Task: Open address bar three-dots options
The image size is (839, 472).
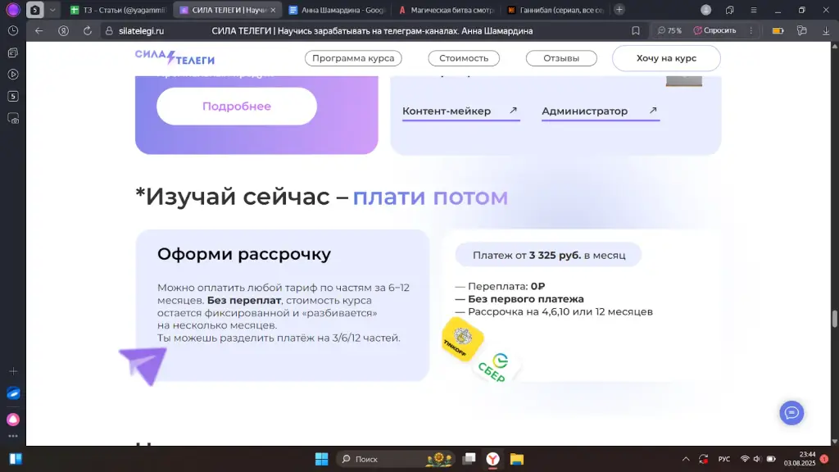Action: pos(751,31)
